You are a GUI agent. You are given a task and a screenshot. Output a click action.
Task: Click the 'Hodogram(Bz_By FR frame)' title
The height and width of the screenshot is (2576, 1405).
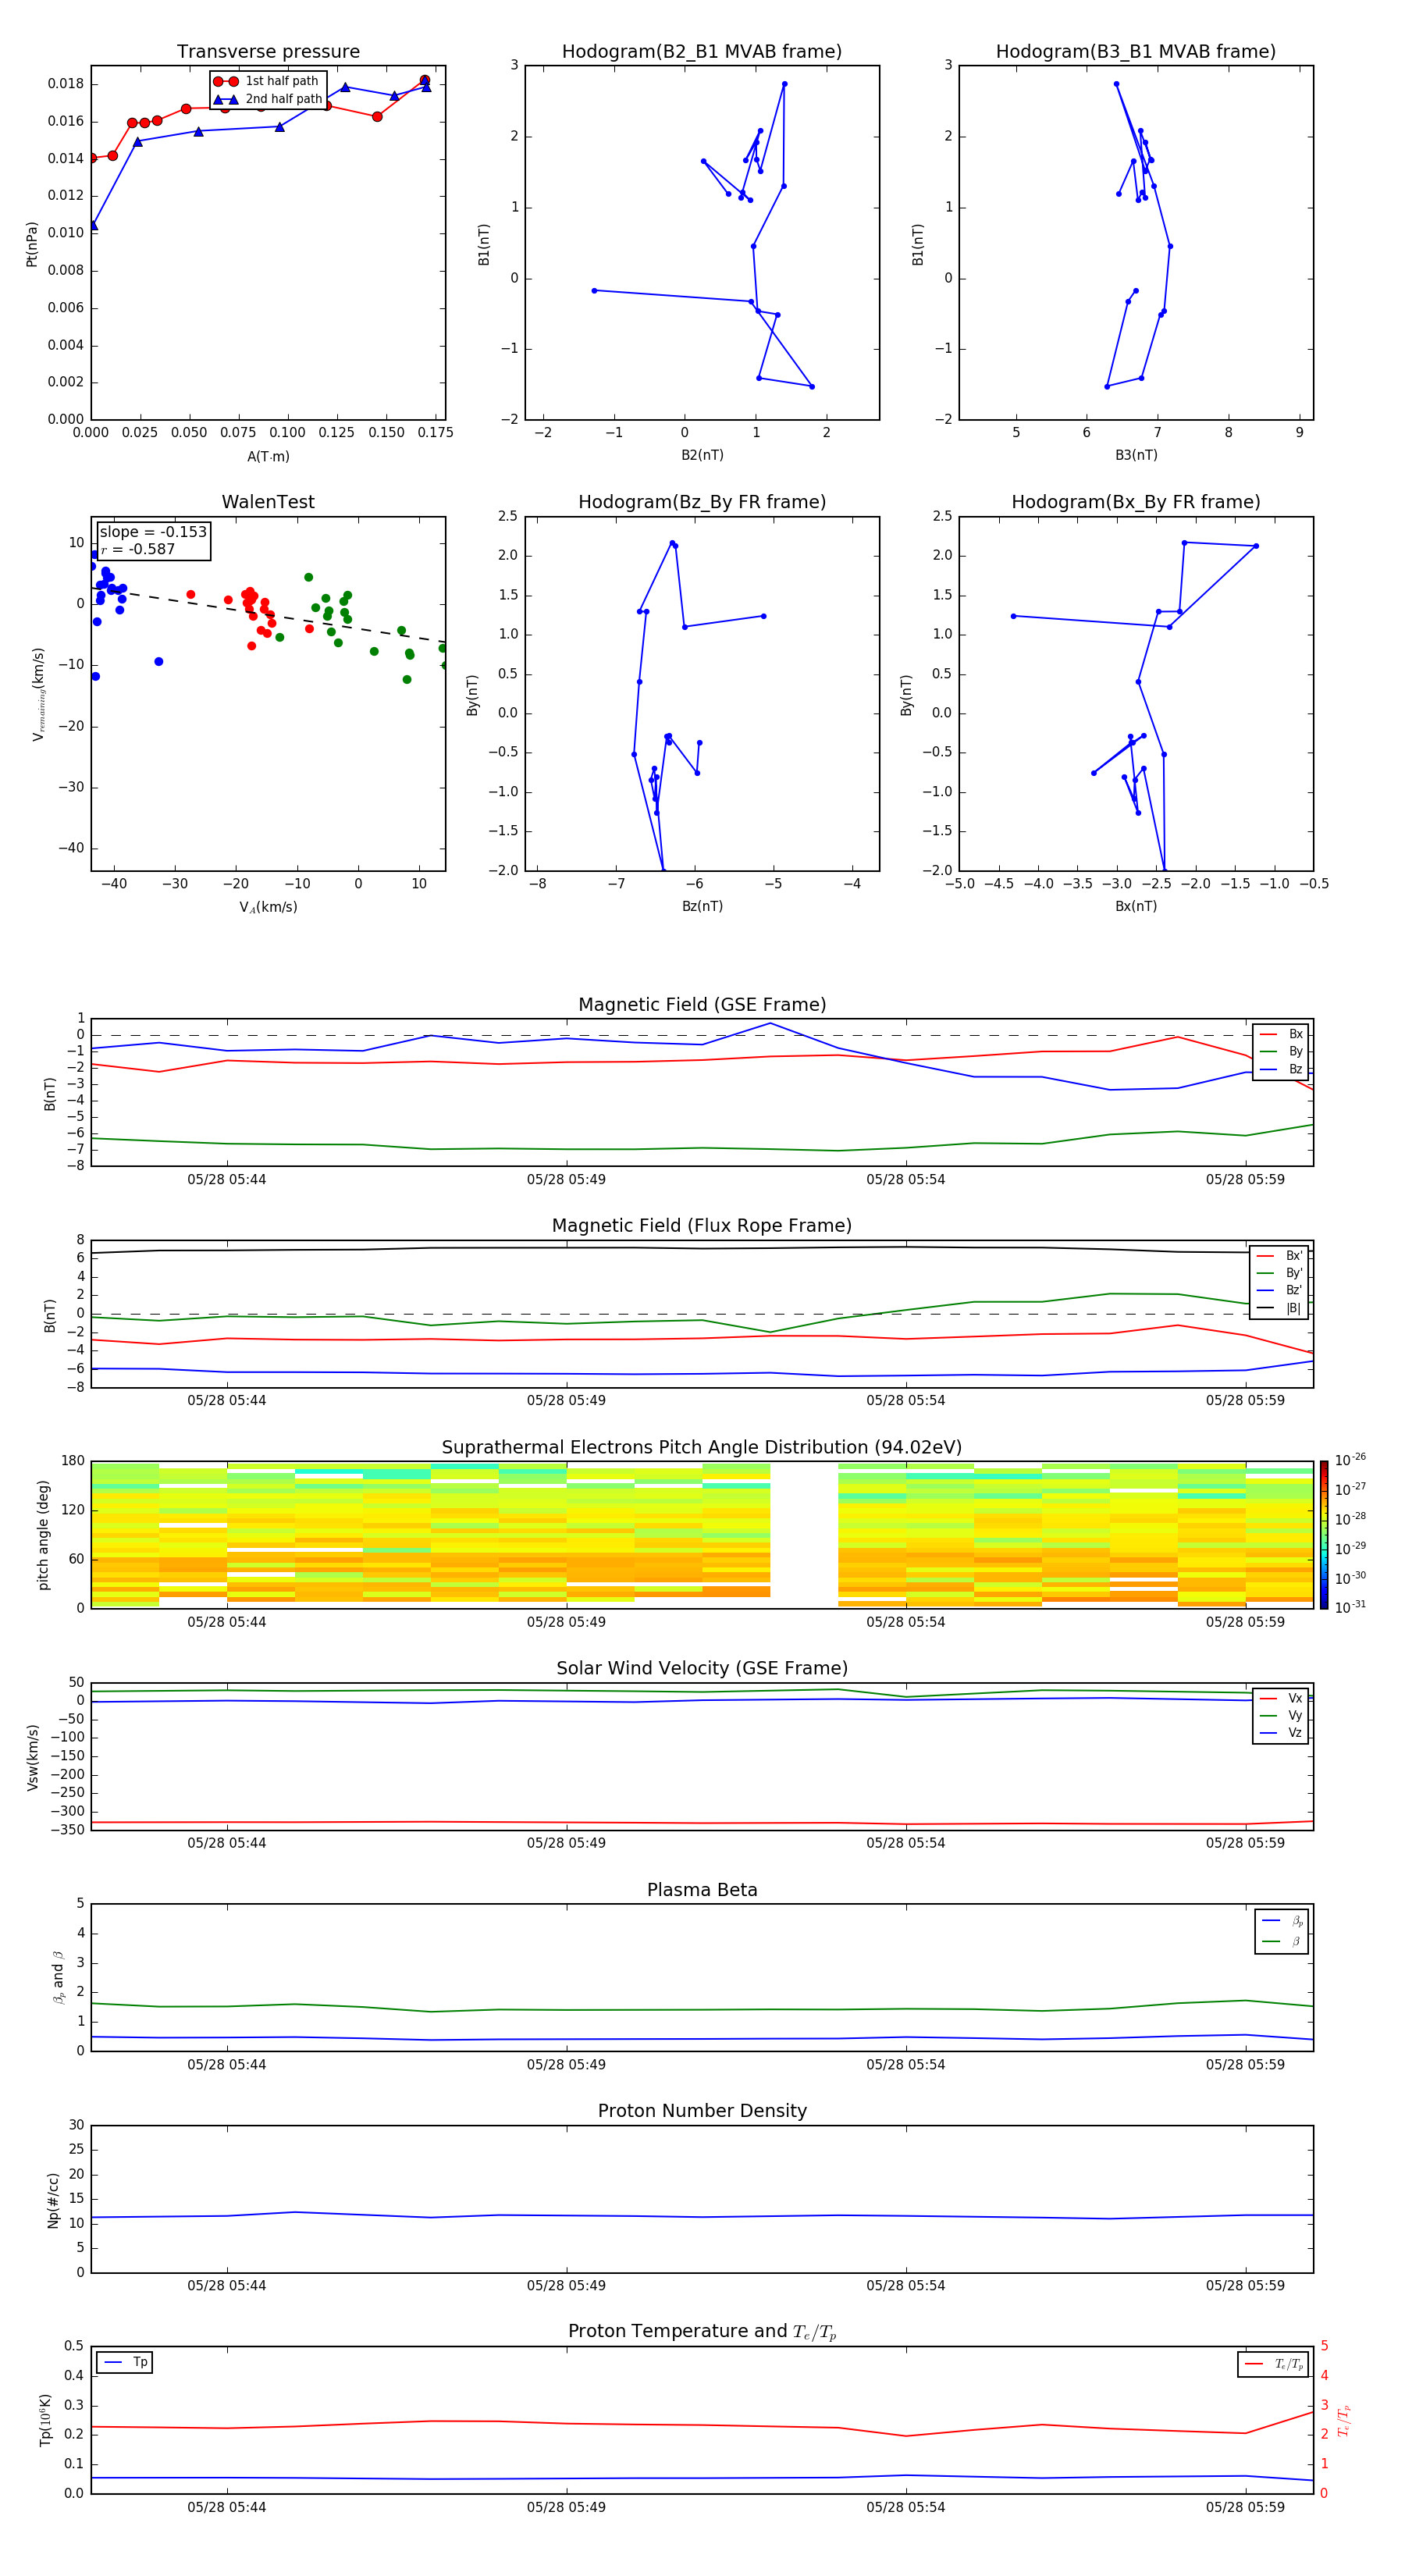pos(702,502)
